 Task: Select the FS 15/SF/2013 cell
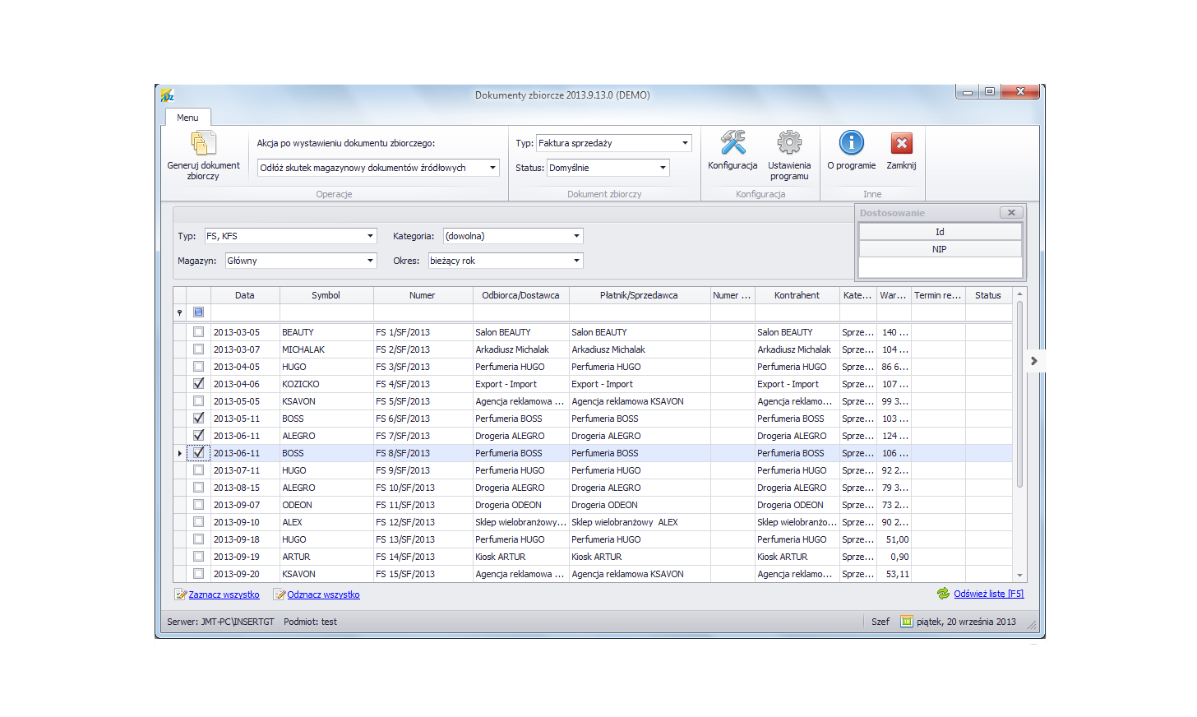423,574
